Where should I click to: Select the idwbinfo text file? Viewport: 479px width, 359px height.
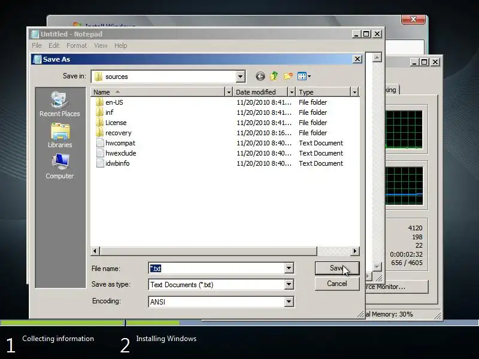[117, 163]
